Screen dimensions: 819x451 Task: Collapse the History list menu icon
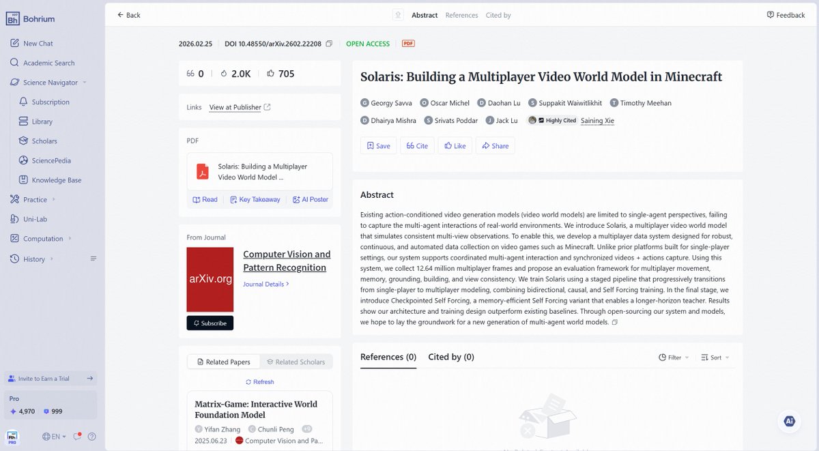point(94,259)
